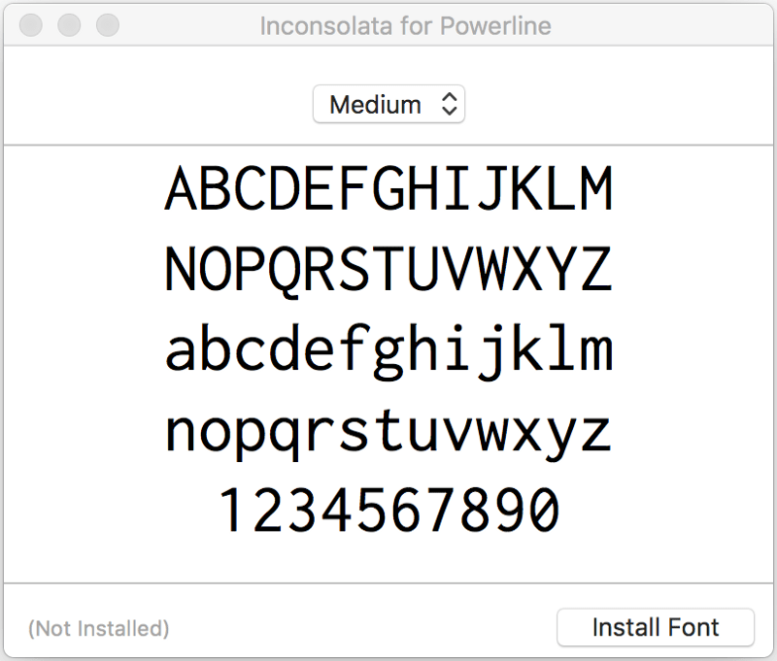Click the lowercase g glyph in preview
Image resolution: width=777 pixels, height=661 pixels.
click(x=389, y=352)
